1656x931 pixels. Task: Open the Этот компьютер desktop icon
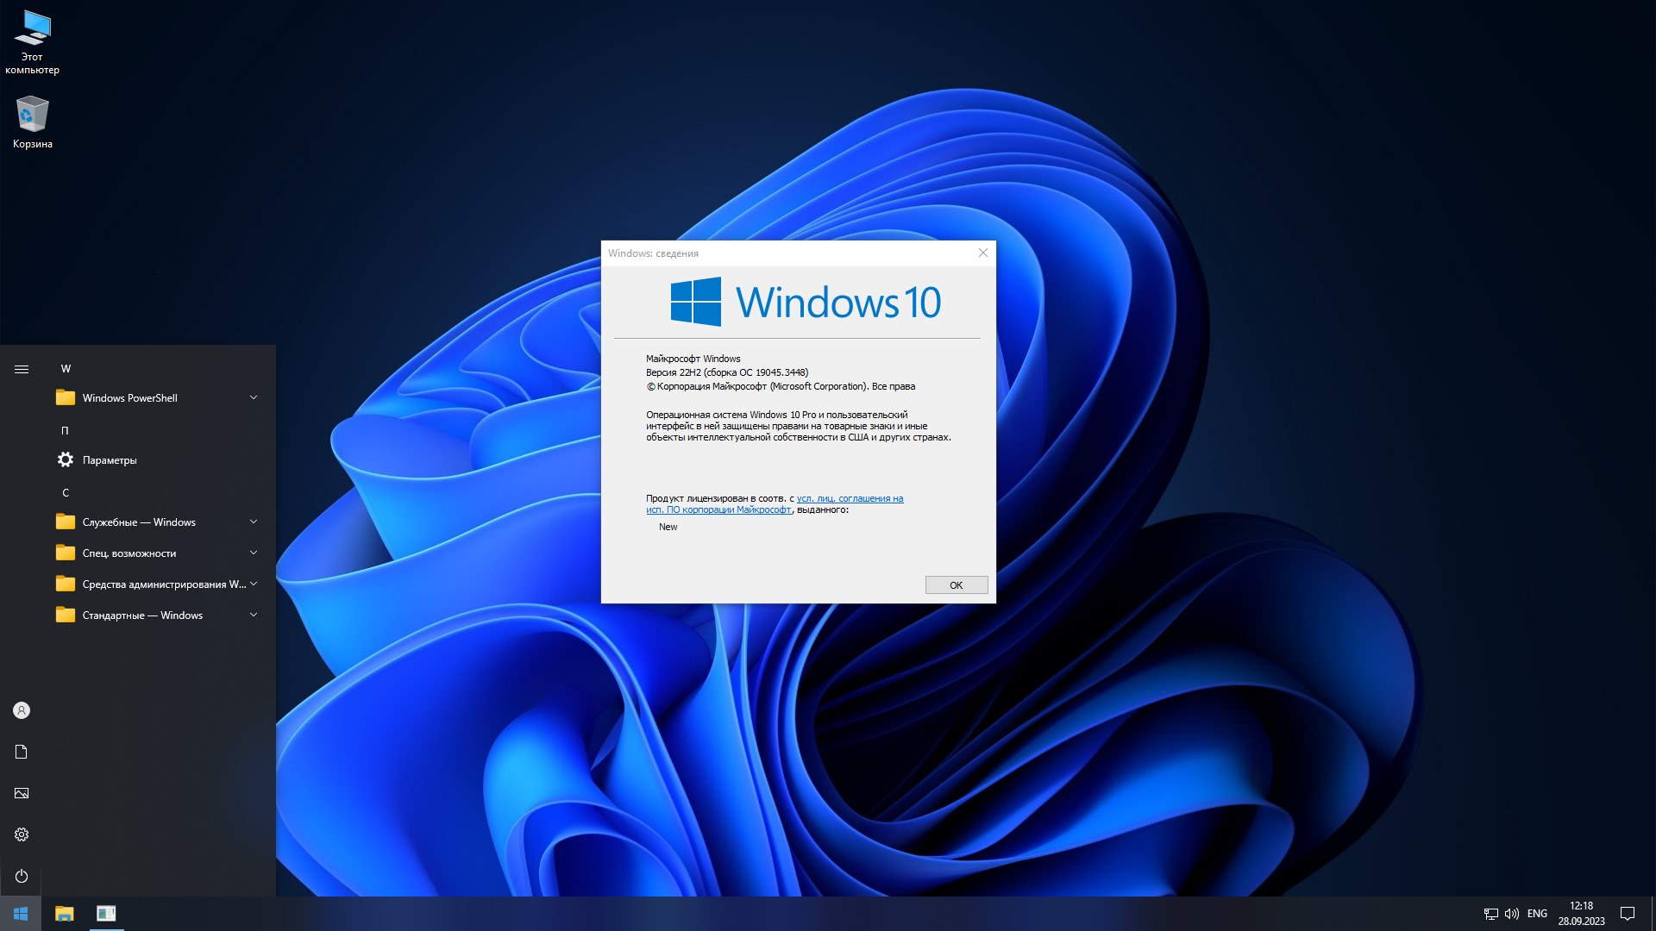pyautogui.click(x=32, y=41)
